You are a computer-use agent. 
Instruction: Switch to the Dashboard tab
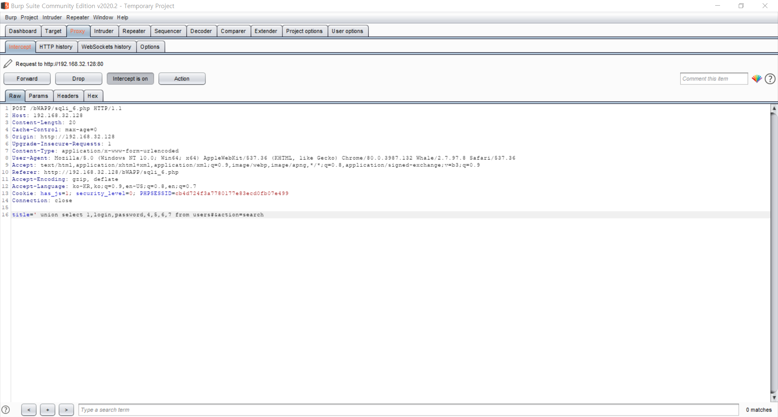coord(23,31)
